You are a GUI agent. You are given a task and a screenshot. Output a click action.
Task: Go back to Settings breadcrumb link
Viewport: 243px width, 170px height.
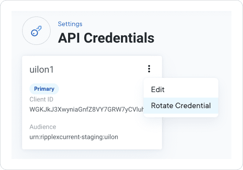[70, 24]
